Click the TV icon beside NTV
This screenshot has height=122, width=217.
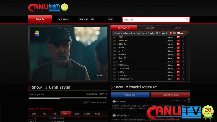pos(114,72)
